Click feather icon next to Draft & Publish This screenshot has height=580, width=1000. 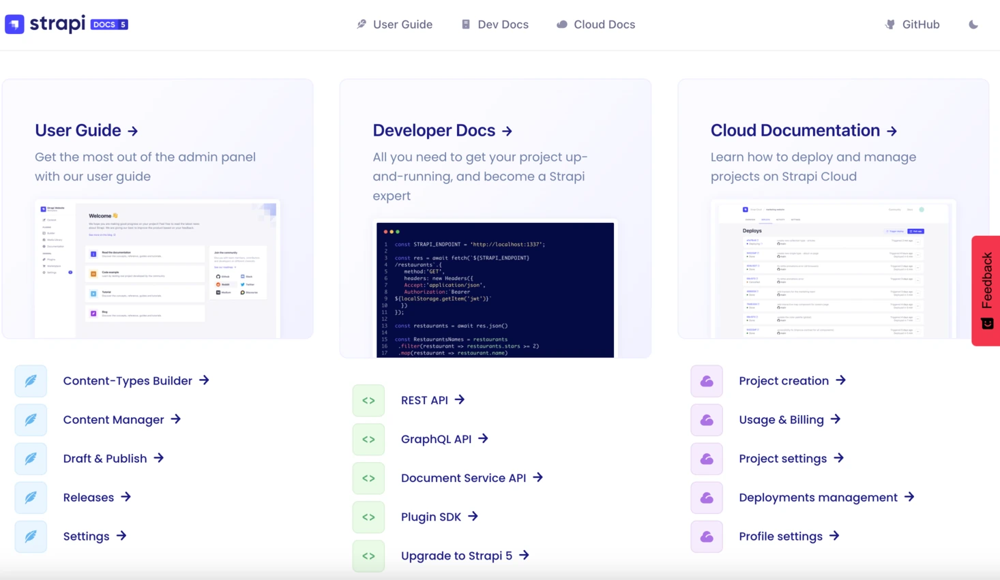coord(31,459)
